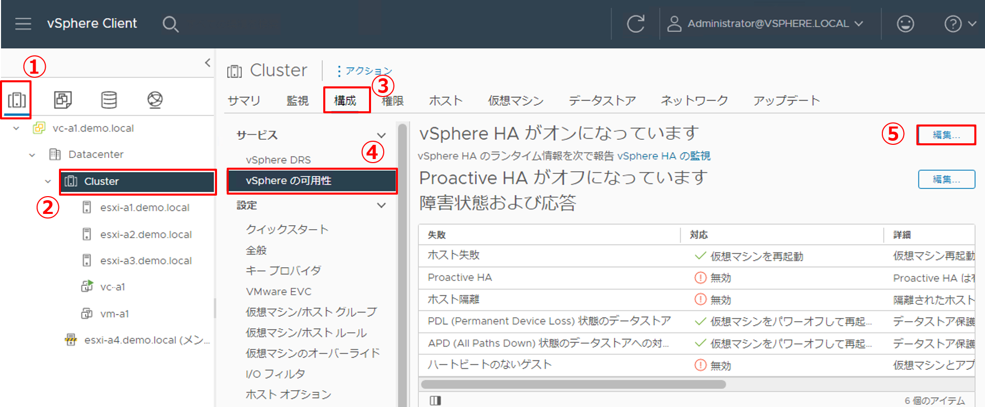Open the feedback smiley icon
Viewport: 985px width, 407px height.
coord(905,24)
